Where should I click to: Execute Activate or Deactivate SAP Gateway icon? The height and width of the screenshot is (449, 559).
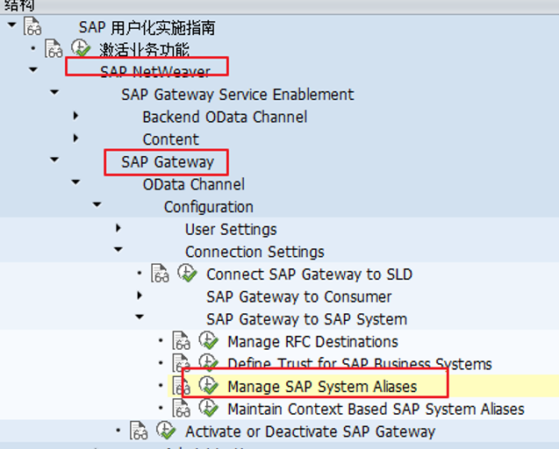166,431
